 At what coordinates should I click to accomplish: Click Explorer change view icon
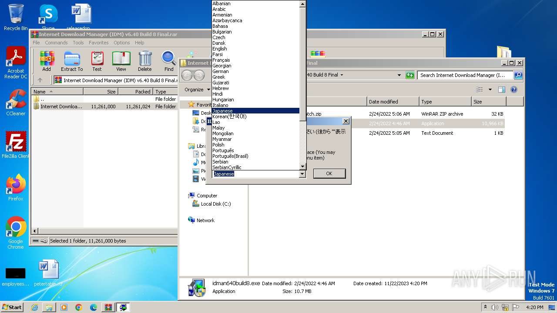point(479,90)
